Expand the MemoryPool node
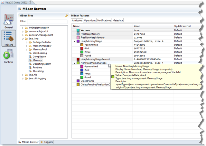Image resolution: width=206 pixels, height=146 pixels. tap(26, 50)
